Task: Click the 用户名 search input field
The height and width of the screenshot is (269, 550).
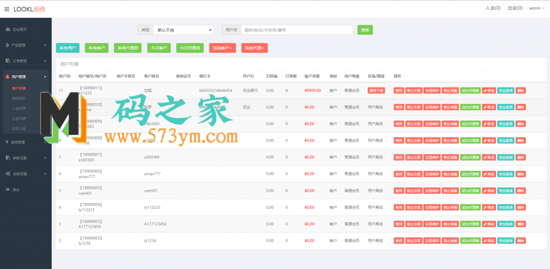Action: [x=296, y=30]
